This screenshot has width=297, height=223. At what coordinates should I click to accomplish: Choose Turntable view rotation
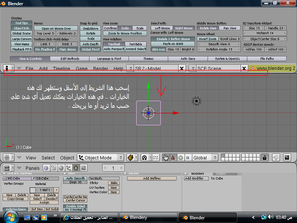pos(136,44)
